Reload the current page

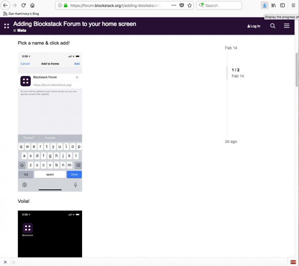tap(24, 5)
